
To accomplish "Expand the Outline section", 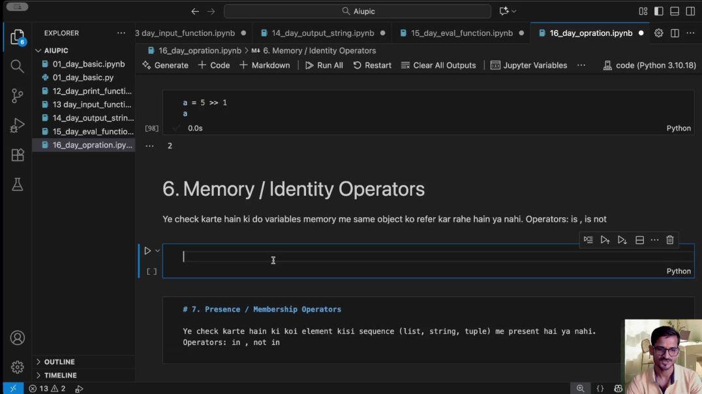I will 59,362.
